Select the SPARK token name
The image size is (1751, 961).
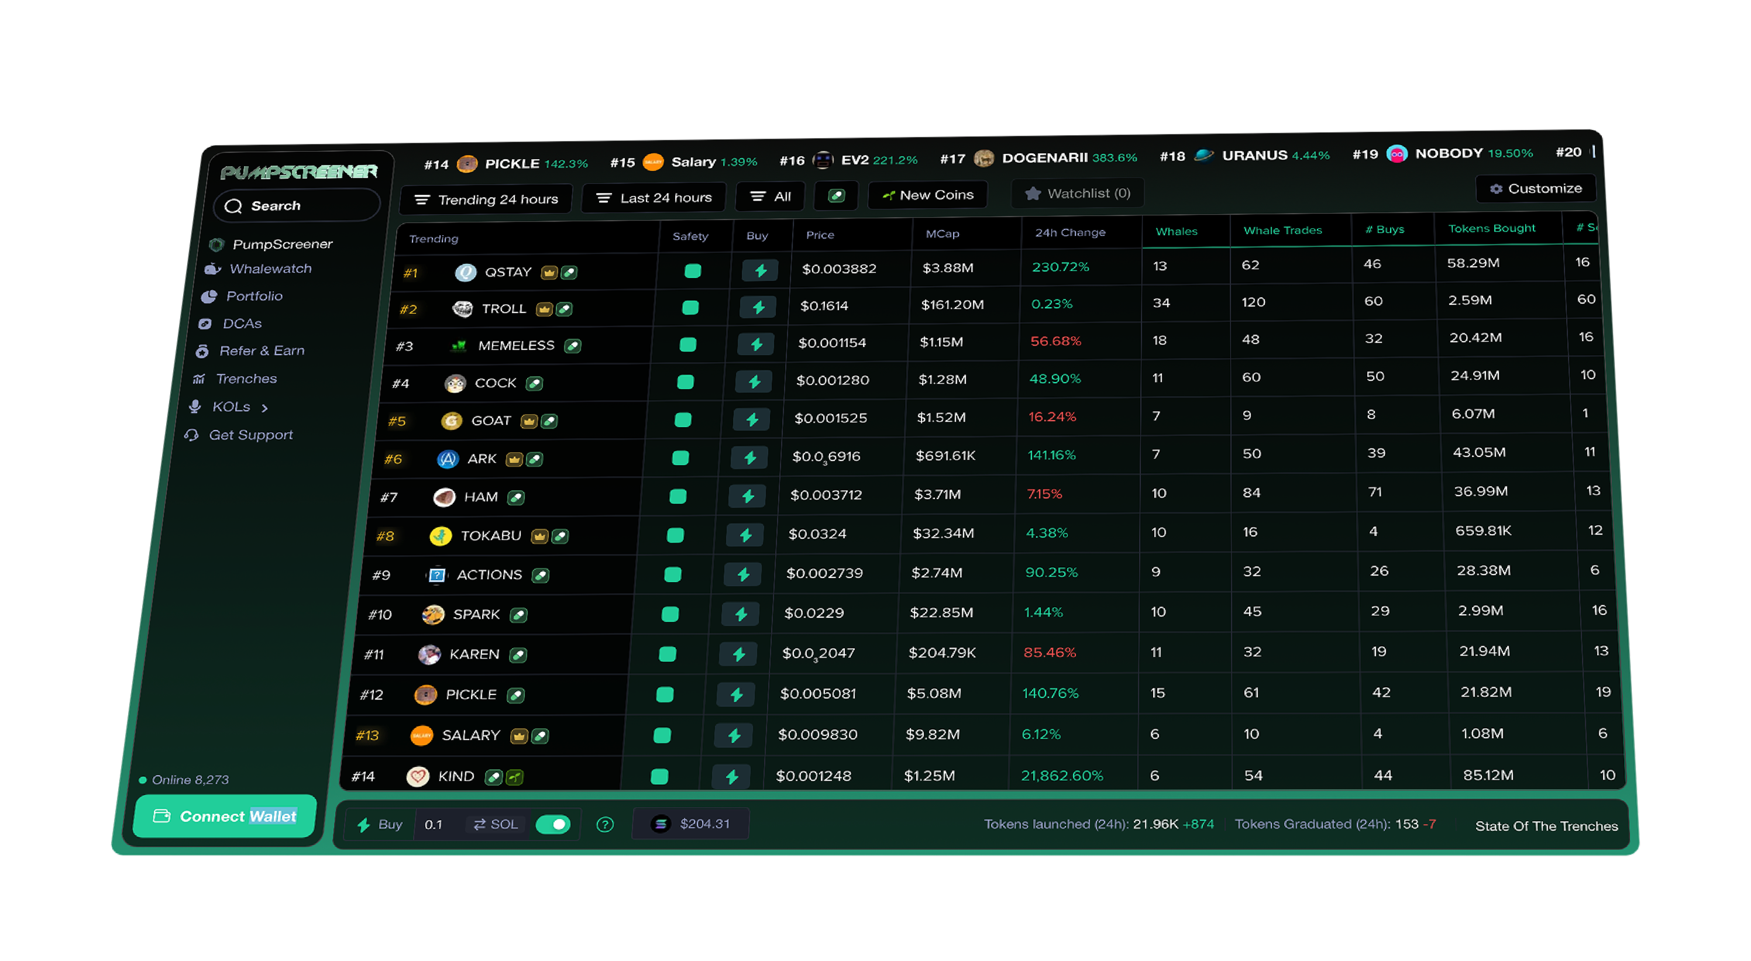(476, 614)
